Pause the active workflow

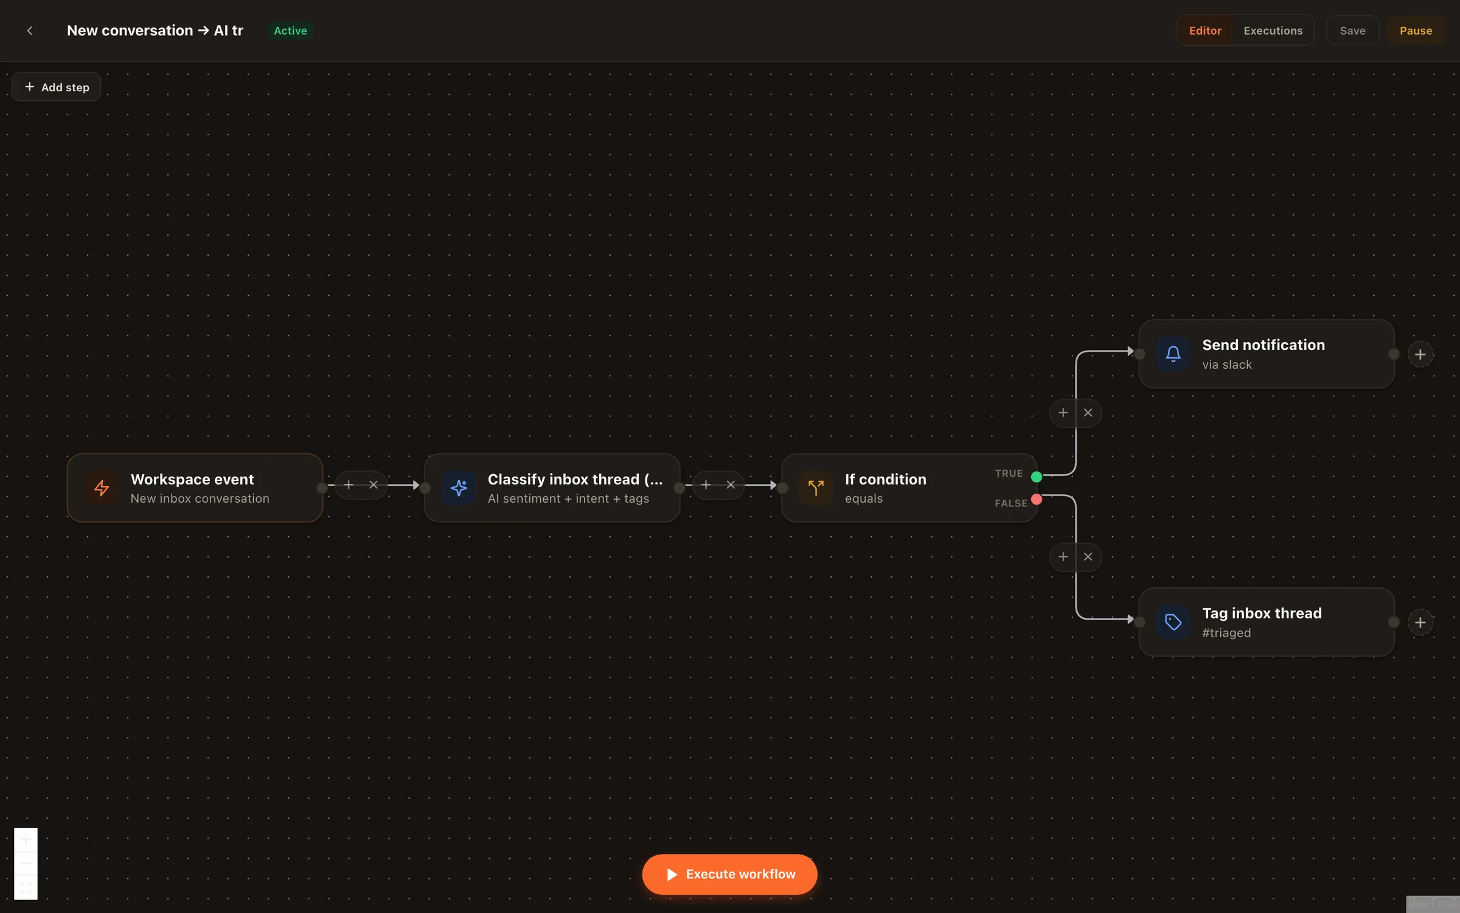point(1416,30)
